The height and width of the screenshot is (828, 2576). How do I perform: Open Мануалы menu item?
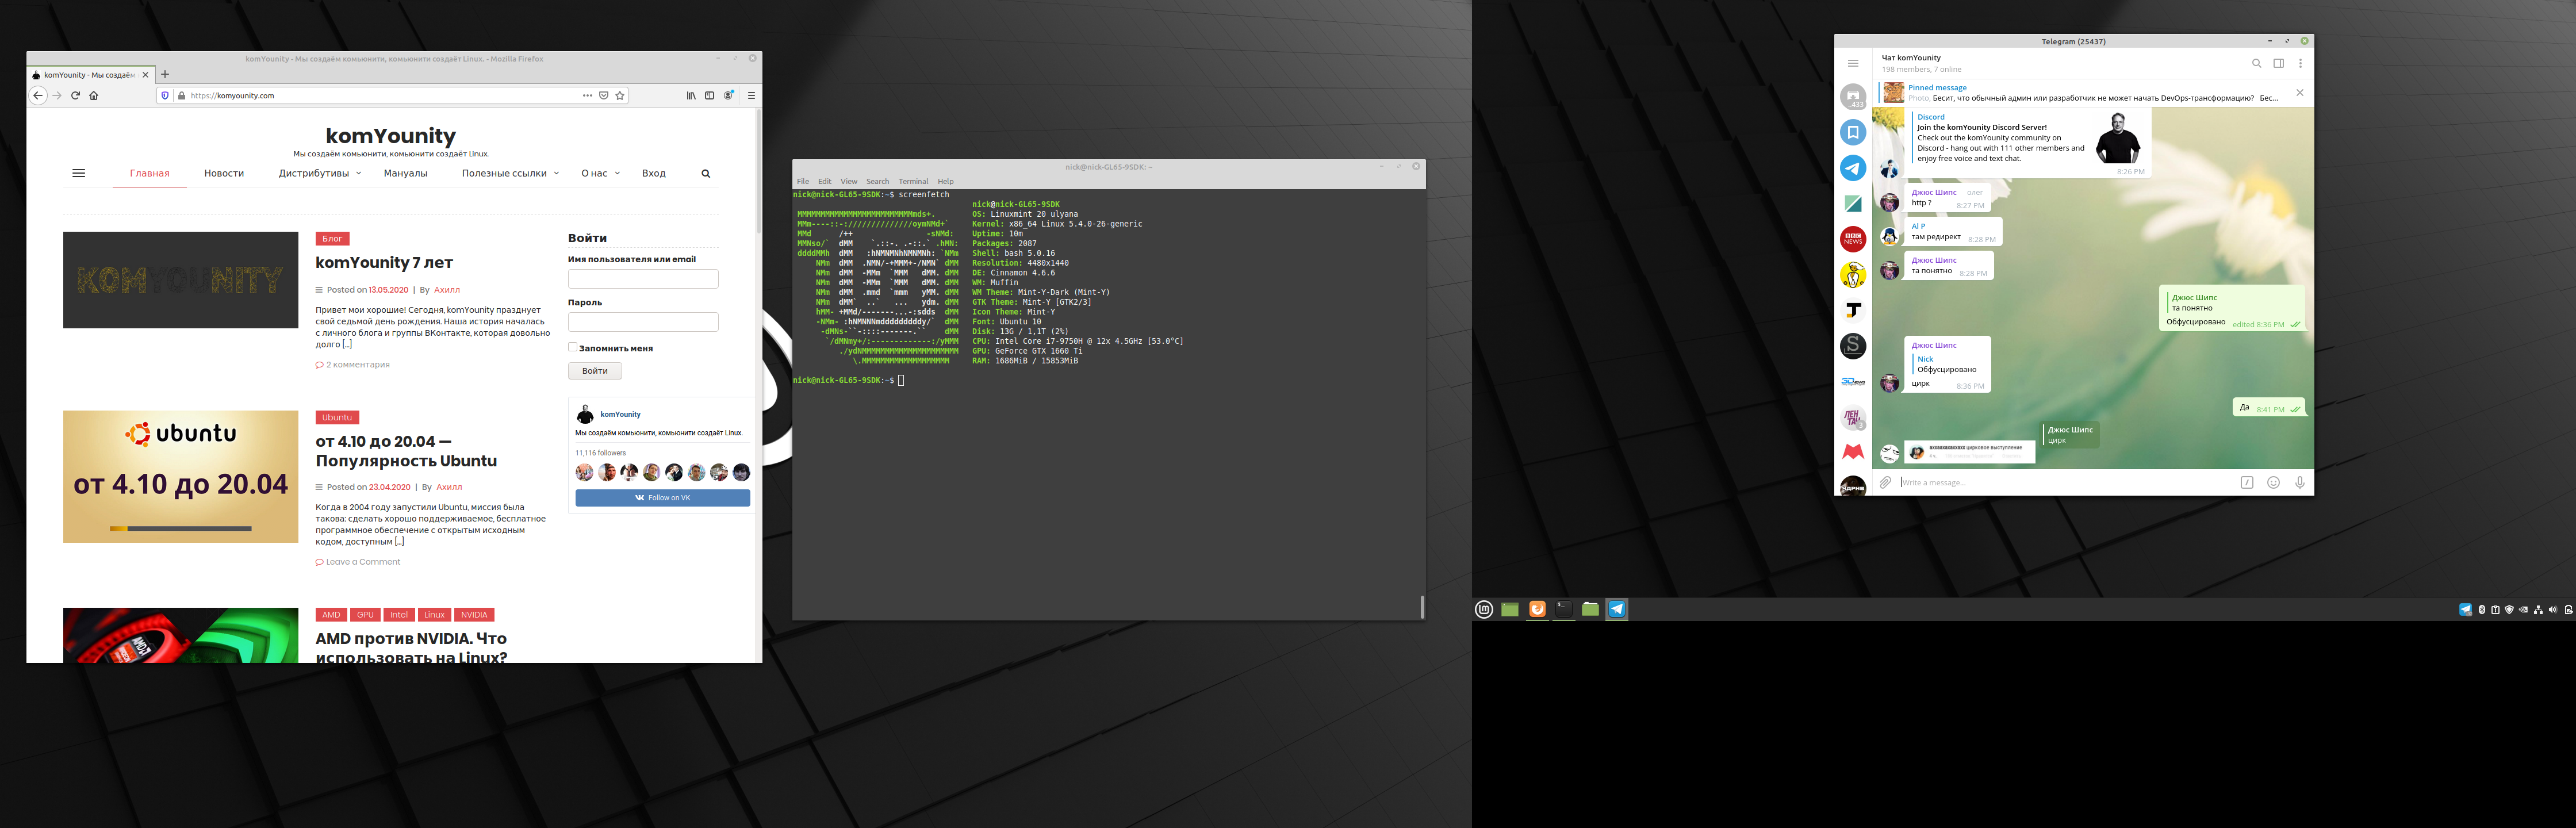point(405,174)
